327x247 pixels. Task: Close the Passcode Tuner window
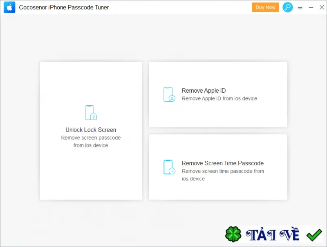[x=322, y=7]
